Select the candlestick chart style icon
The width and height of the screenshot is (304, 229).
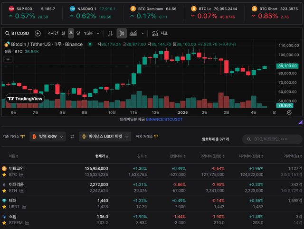(122, 33)
